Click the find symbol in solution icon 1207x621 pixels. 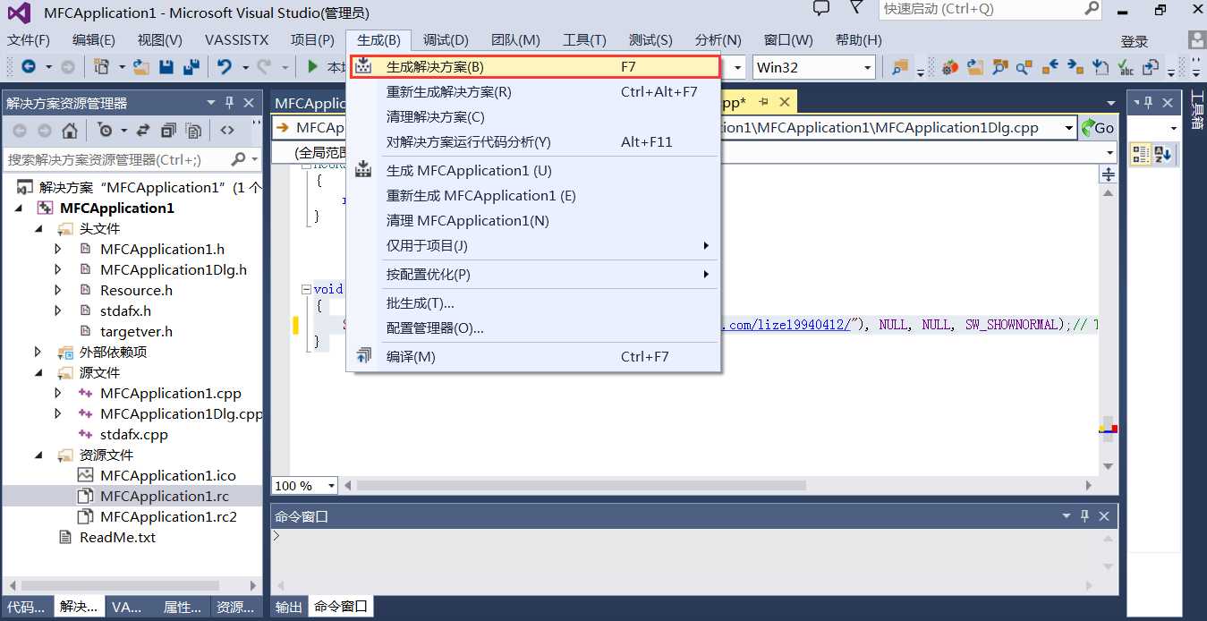1000,67
